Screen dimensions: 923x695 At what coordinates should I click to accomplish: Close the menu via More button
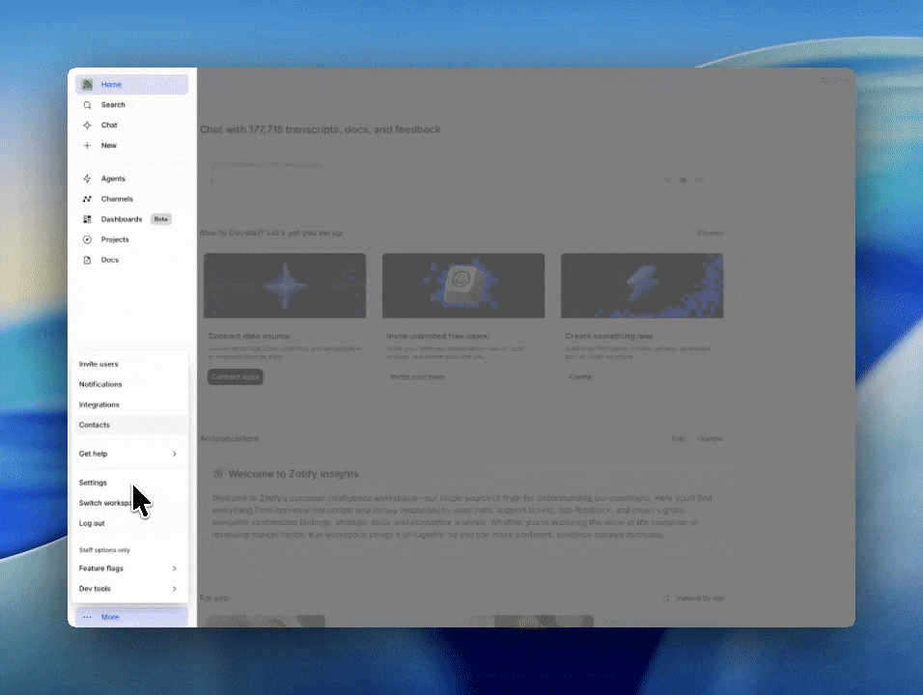tap(131, 617)
